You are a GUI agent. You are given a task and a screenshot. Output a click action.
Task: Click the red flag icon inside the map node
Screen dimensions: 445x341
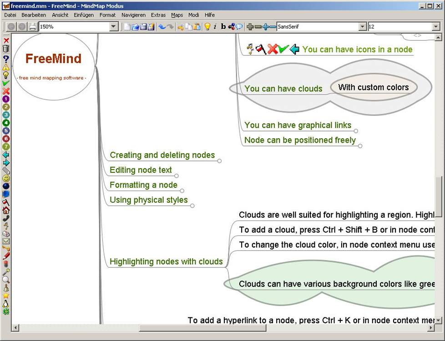(261, 49)
